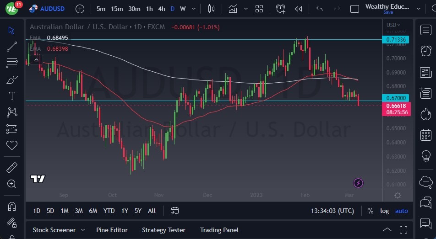
Task: Choose the 4h timeframe button
Action: 161,9
